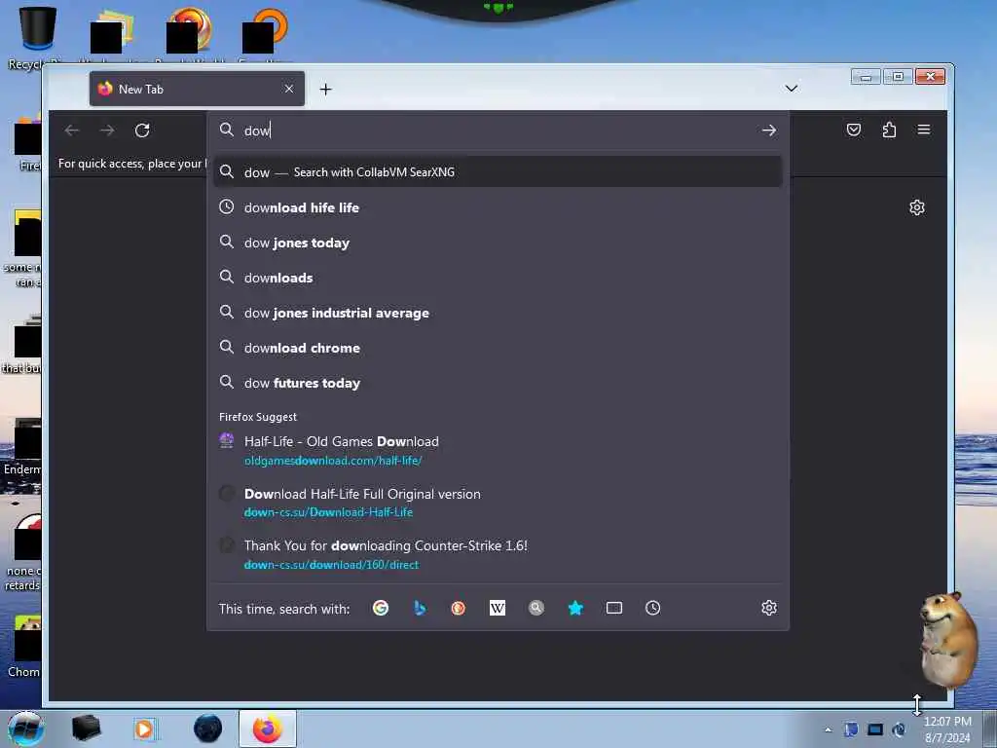Click Firefox icon in the taskbar
Screen dimensions: 997x748
tap(267, 729)
